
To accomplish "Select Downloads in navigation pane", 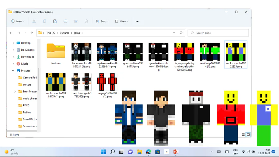I will pos(28,57).
